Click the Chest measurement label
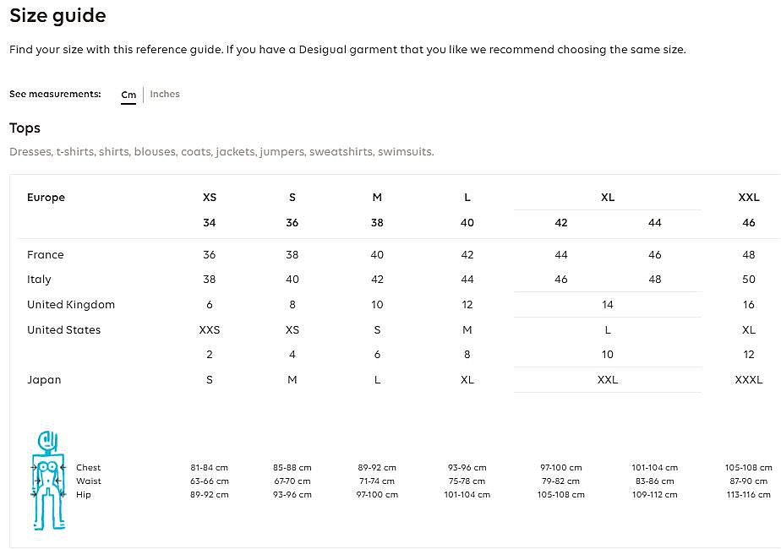Image resolution: width=781 pixels, height=549 pixels. tap(88, 468)
